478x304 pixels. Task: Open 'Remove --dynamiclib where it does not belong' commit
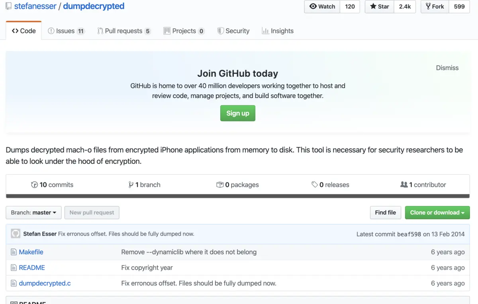point(189,252)
